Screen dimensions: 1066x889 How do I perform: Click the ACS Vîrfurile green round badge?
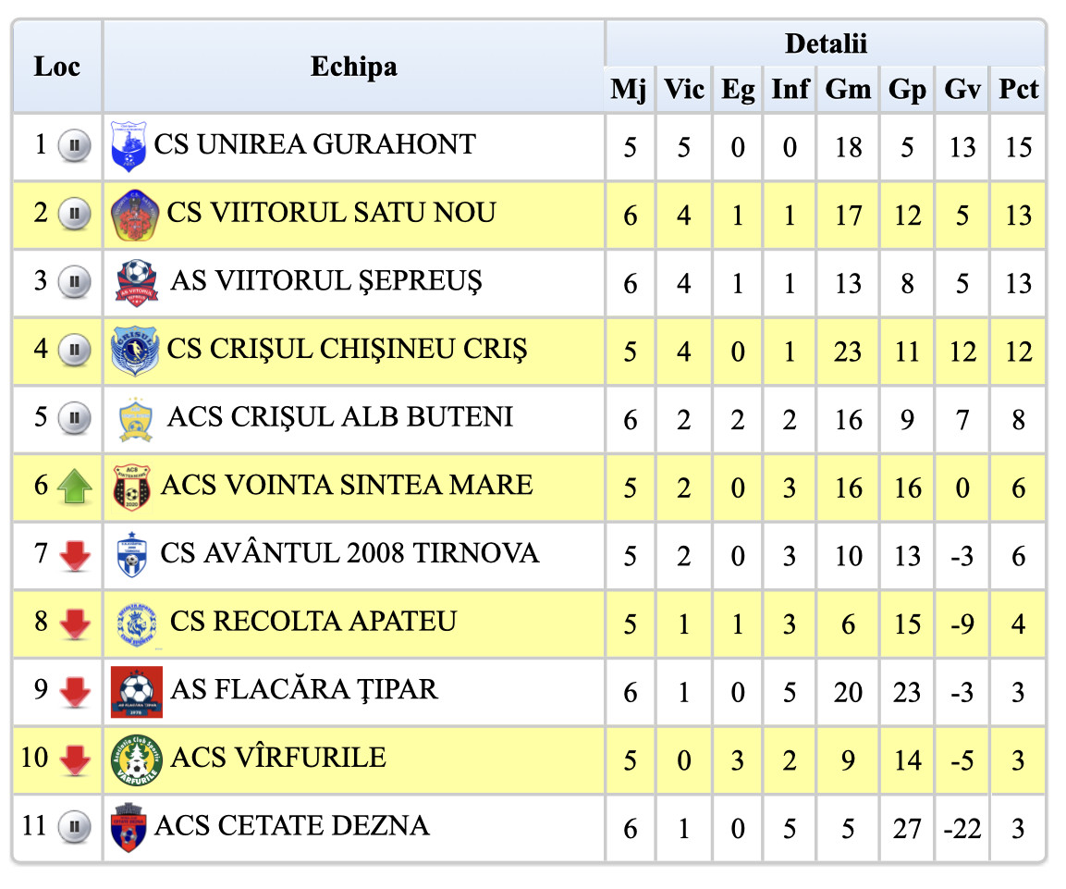click(135, 759)
